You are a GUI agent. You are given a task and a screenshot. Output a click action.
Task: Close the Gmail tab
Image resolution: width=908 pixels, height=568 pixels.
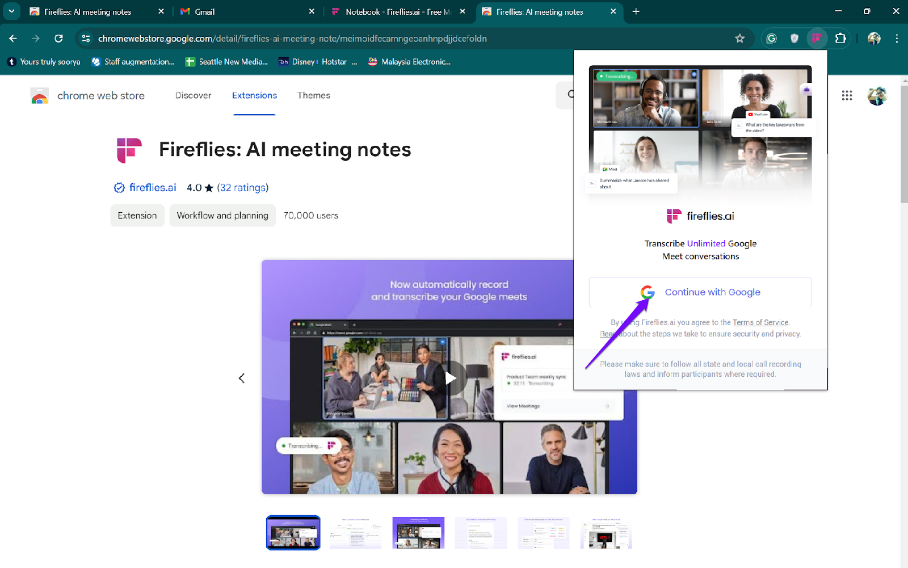(312, 11)
